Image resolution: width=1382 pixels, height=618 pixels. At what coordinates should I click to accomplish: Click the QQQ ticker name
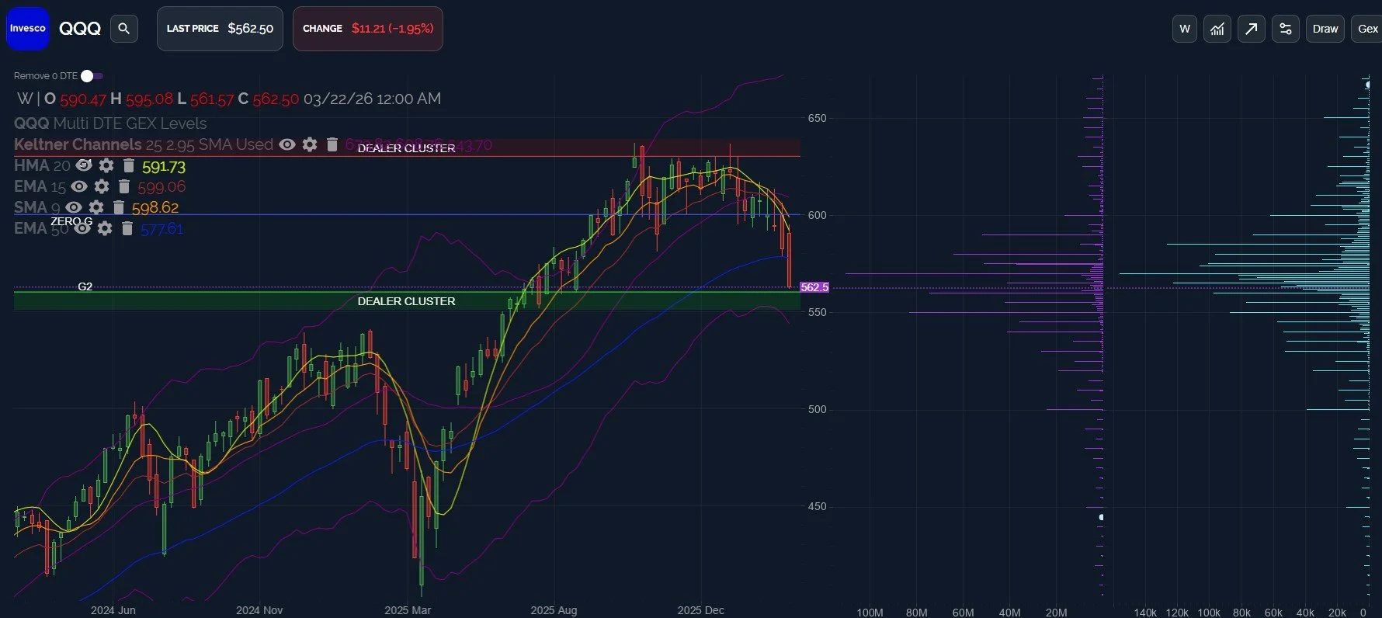coord(80,29)
